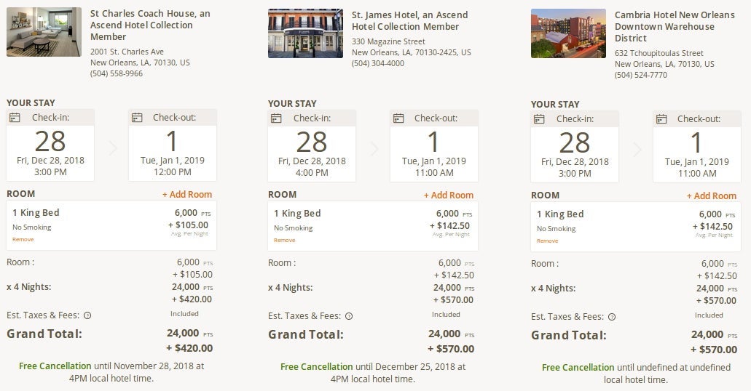Add Room to St. James Hotel stay

[x=449, y=195]
